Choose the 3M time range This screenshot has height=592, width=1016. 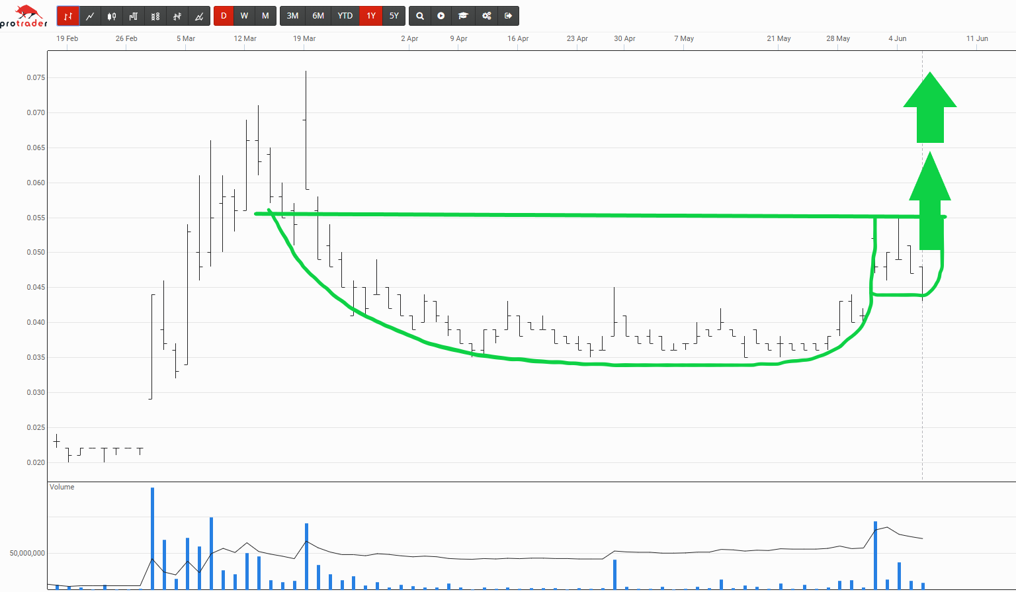pyautogui.click(x=292, y=16)
